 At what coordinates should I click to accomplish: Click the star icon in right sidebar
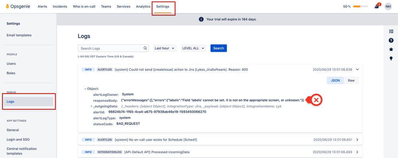[391, 49]
